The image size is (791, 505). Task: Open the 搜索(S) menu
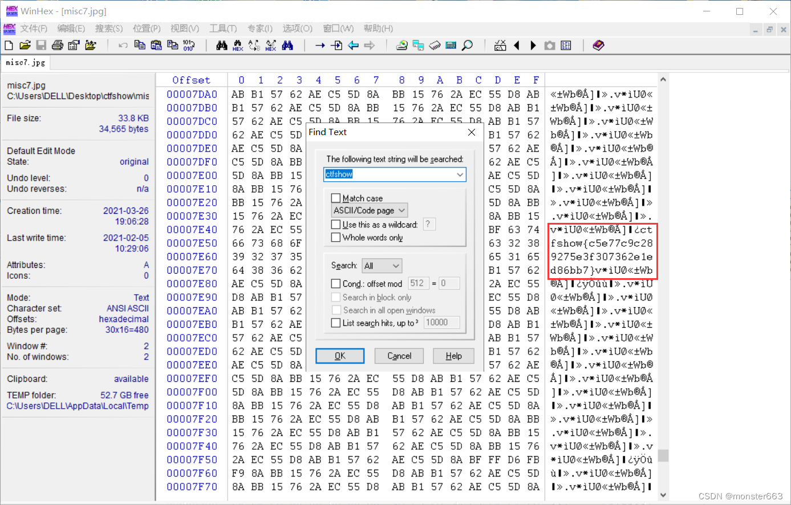[x=109, y=28]
